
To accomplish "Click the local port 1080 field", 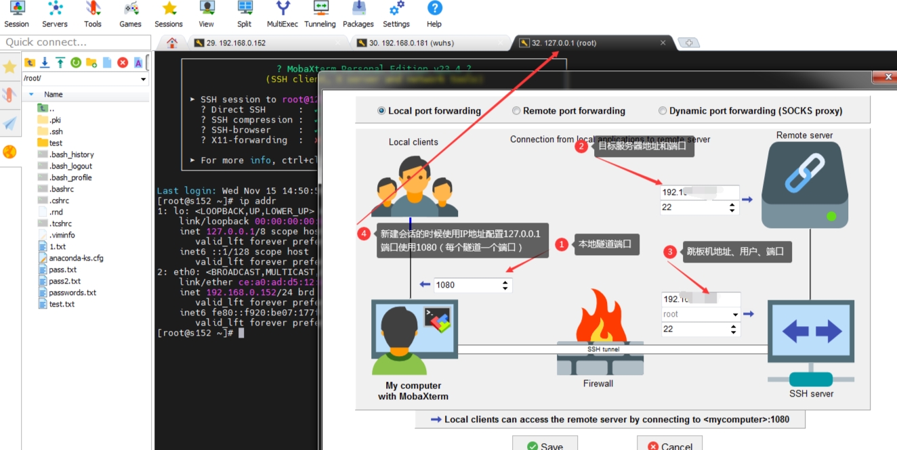I will pos(466,285).
